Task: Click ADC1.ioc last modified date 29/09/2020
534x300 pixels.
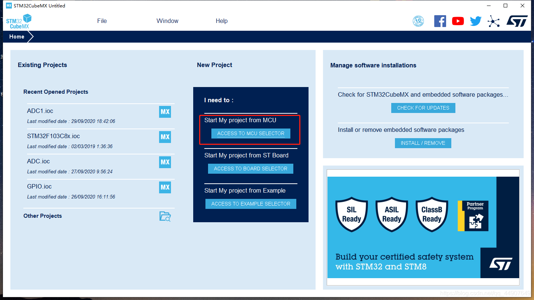Action: (x=71, y=121)
